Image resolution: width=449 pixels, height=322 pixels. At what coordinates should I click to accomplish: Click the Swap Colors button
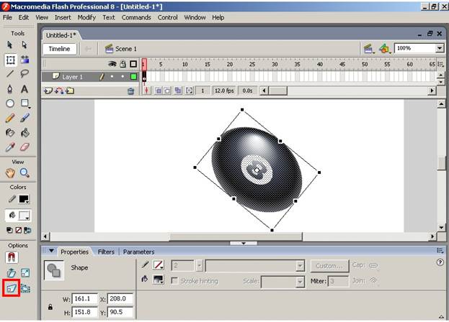pyautogui.click(x=27, y=230)
